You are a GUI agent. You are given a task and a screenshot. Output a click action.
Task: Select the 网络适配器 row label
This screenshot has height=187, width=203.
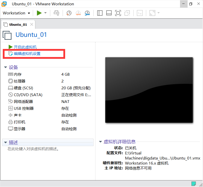(23, 102)
